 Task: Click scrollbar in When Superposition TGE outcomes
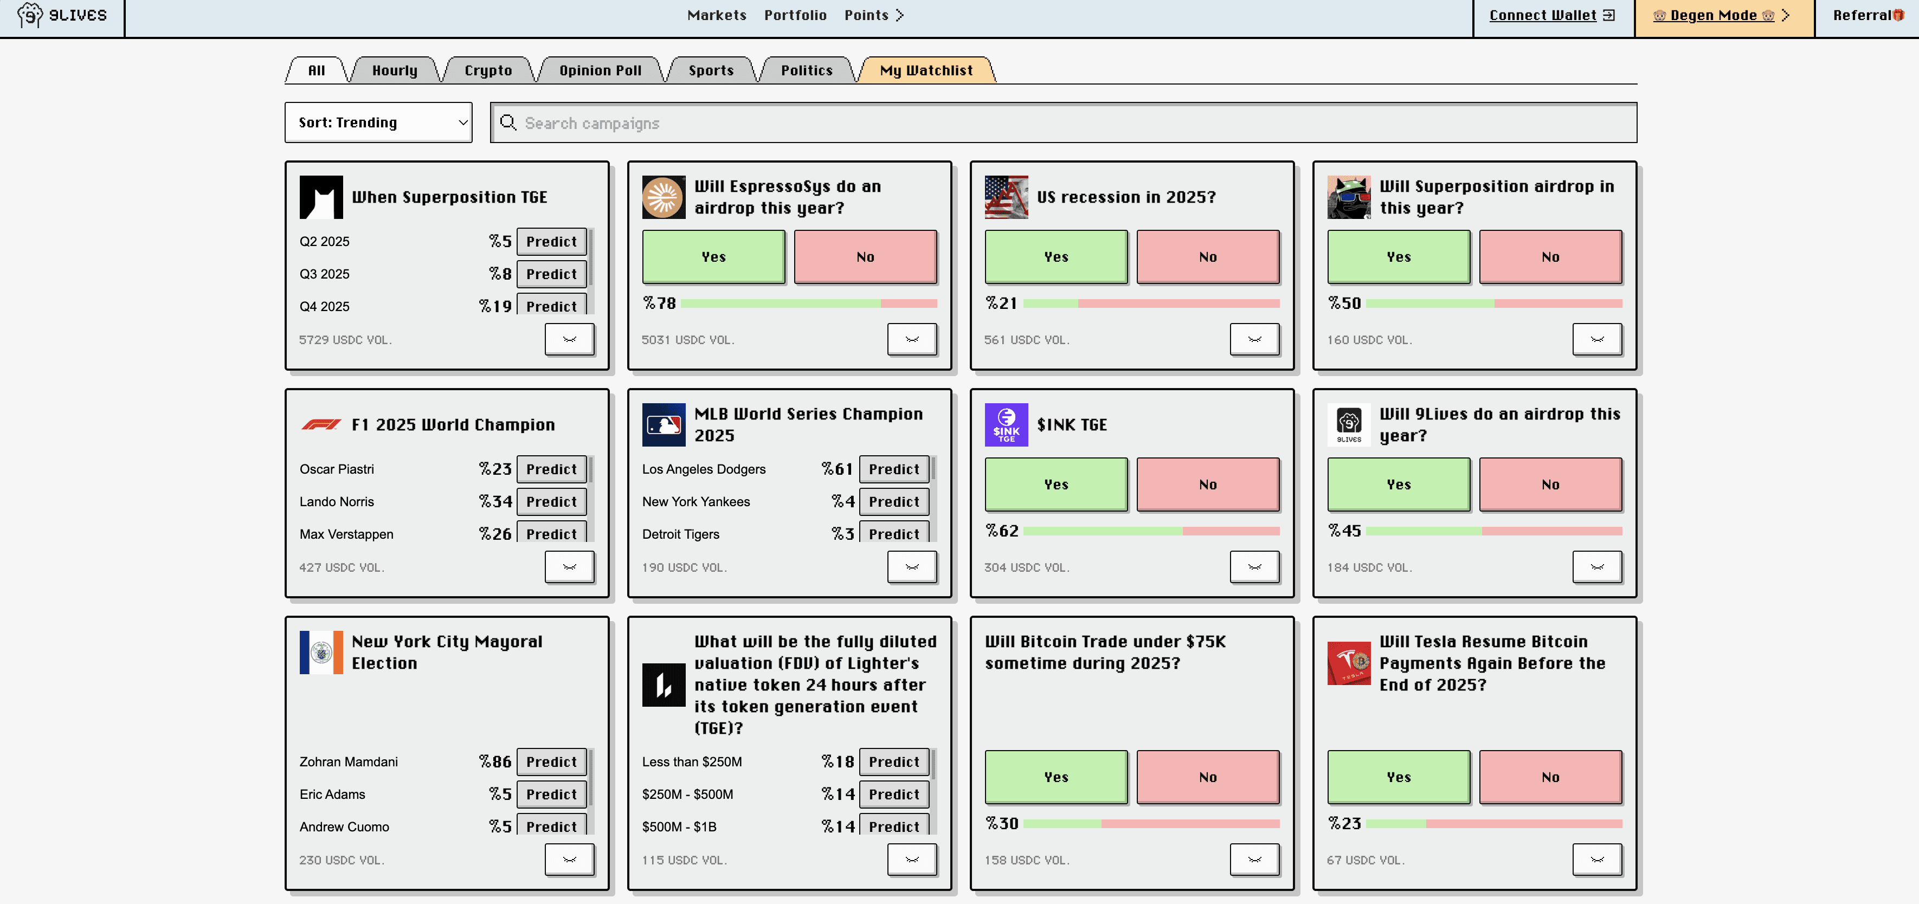pos(591,257)
